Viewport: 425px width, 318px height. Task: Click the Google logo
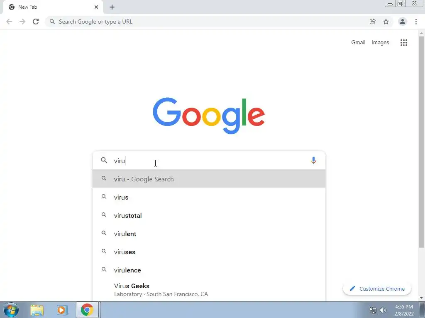(209, 116)
